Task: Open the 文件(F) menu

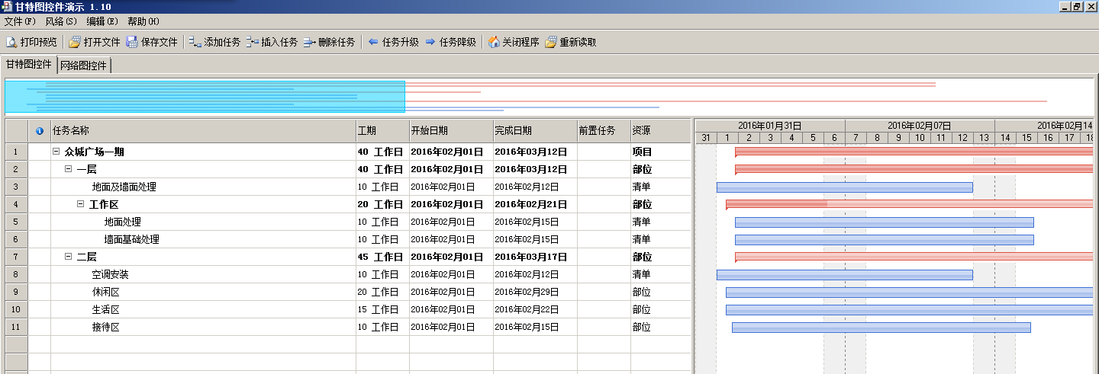Action: (x=20, y=21)
